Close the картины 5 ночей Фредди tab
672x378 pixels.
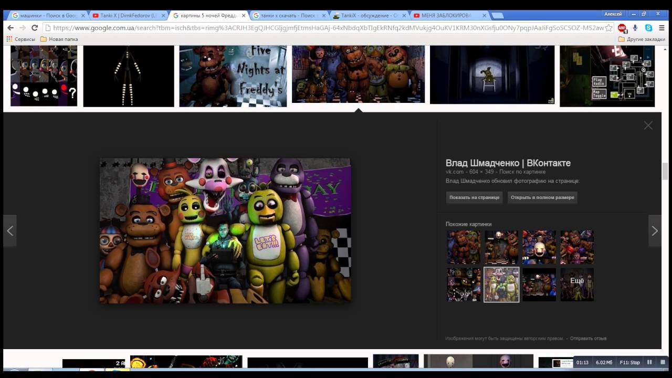coord(244,16)
